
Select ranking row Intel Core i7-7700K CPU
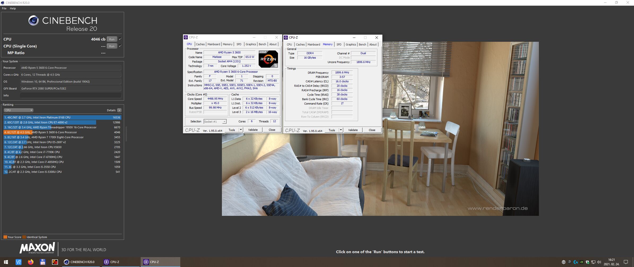pyautogui.click(x=62, y=152)
